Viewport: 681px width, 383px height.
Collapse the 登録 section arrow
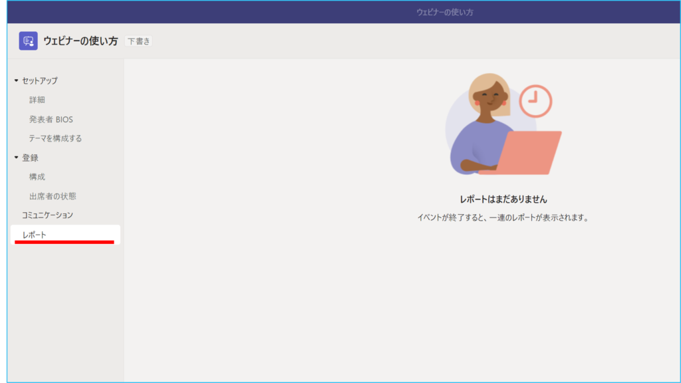tap(17, 158)
